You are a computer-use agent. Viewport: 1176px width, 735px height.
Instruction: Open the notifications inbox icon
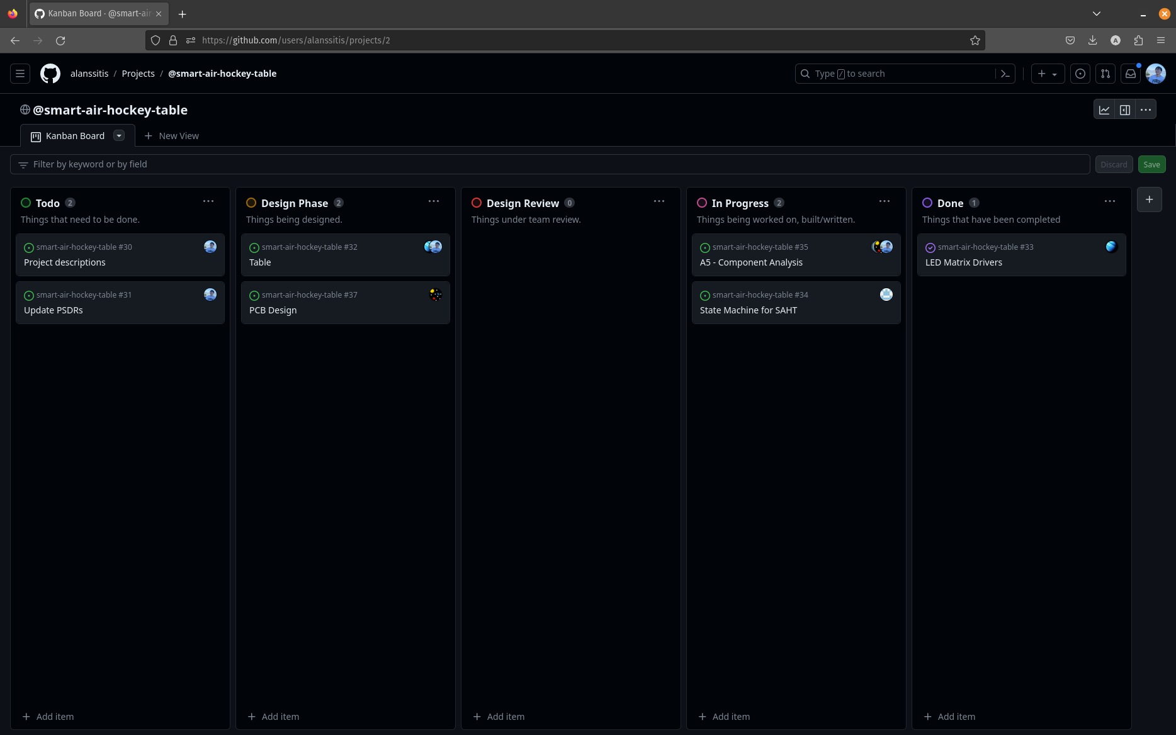(1131, 74)
